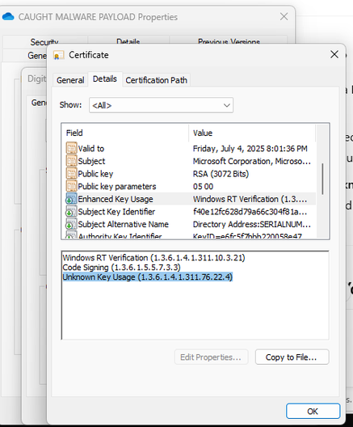
Task: Select the Subject Alternative Name row label
Action: [124, 224]
